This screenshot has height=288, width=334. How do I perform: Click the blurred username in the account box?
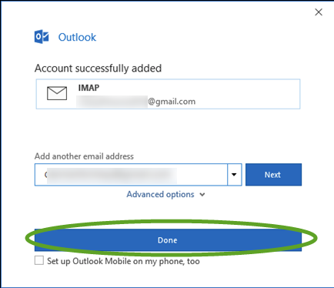112,102
